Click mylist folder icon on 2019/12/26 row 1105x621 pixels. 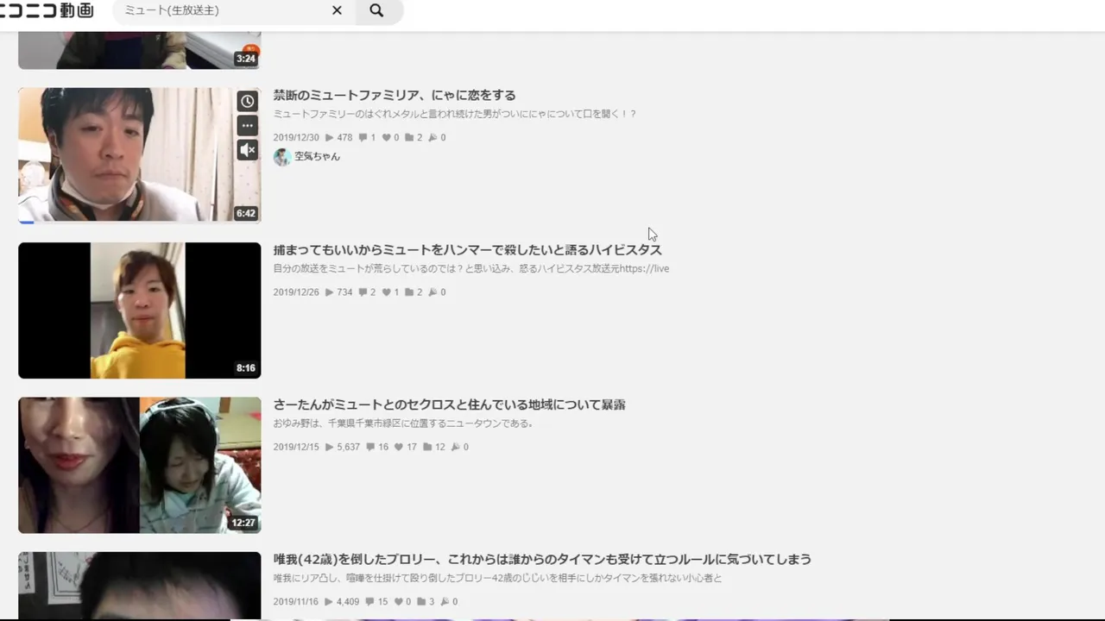409,292
